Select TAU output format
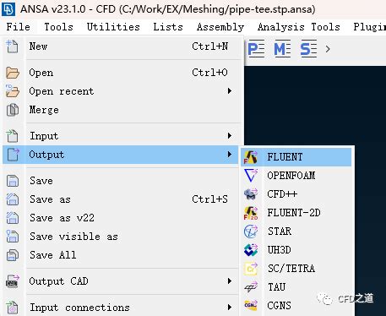The width and height of the screenshot is (386, 316). 296,287
